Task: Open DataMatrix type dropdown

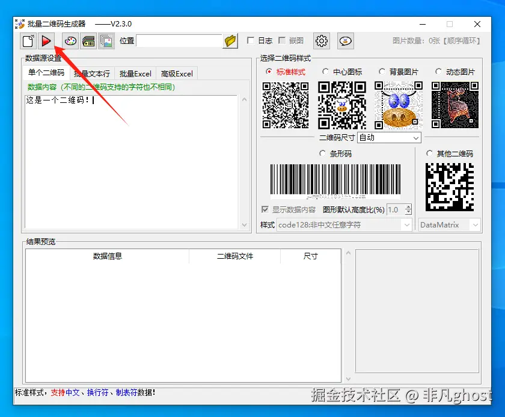Action: click(449, 224)
